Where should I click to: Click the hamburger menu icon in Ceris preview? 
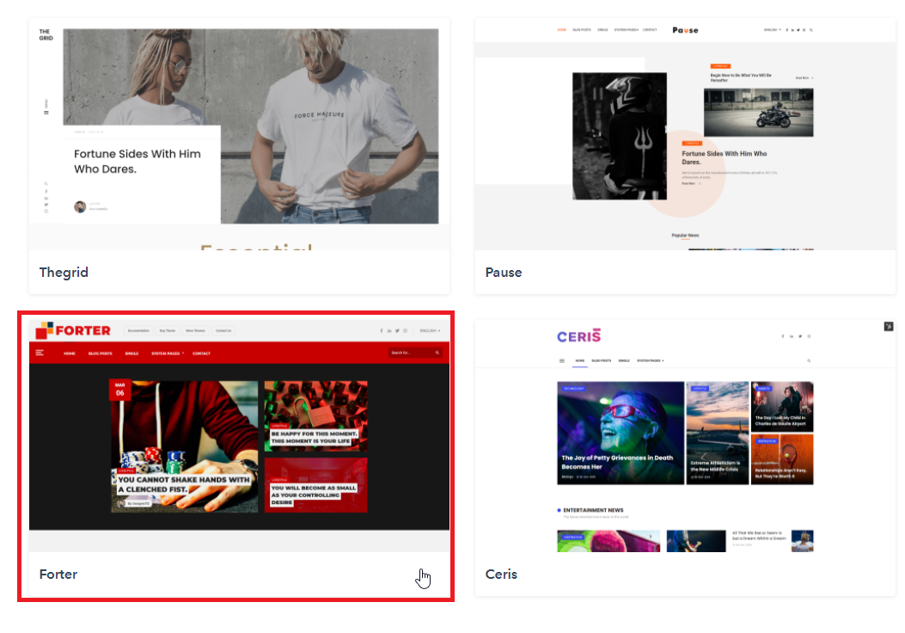pos(562,360)
